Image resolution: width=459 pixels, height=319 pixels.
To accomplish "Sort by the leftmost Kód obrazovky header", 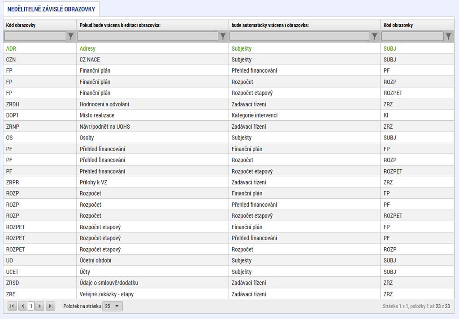I will (21, 25).
